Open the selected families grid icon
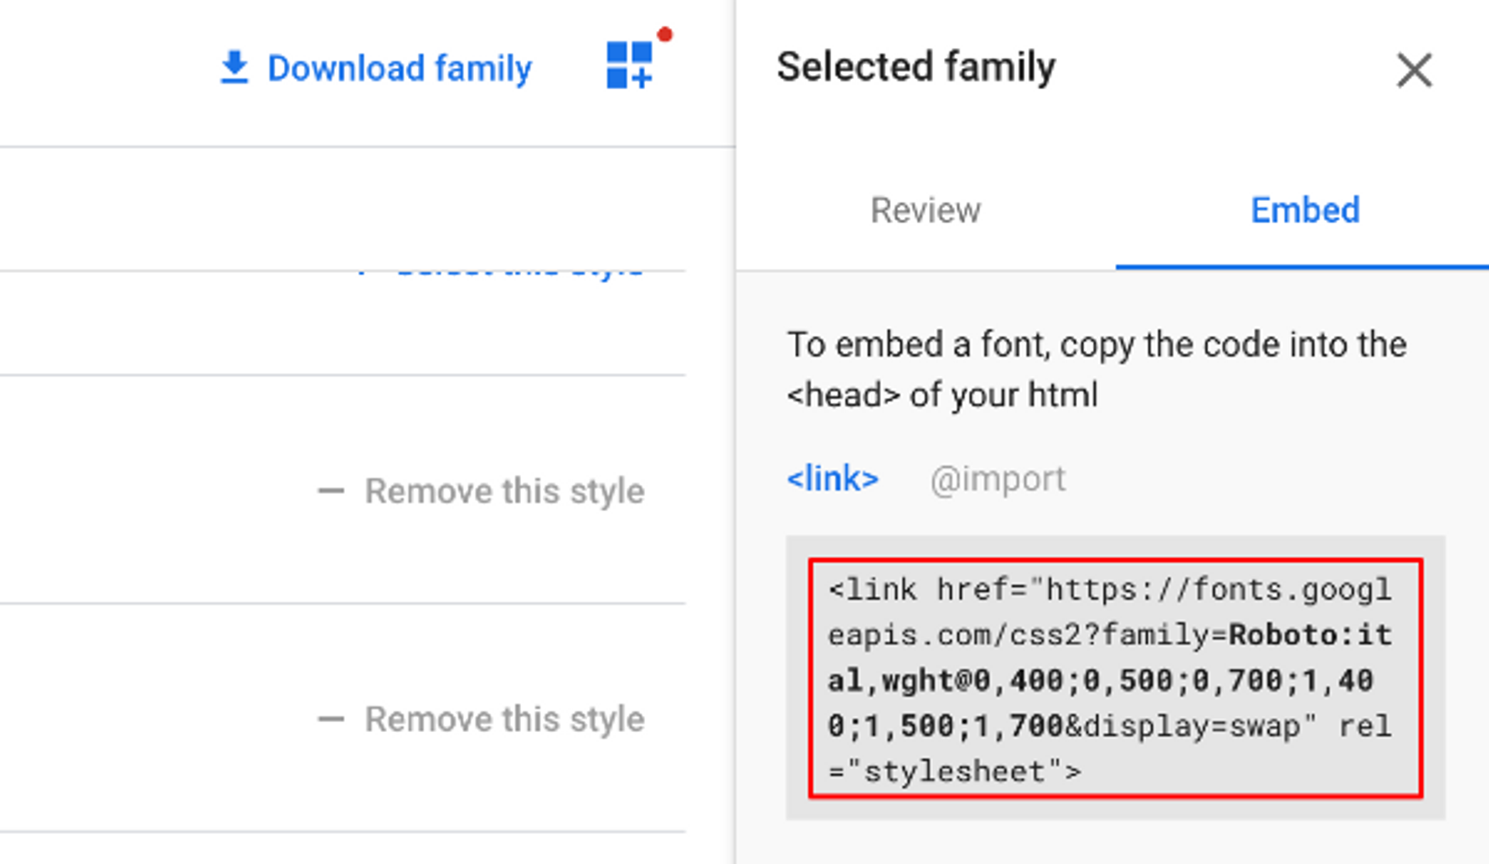Screen dimensions: 1489x864 pyautogui.click(x=630, y=65)
